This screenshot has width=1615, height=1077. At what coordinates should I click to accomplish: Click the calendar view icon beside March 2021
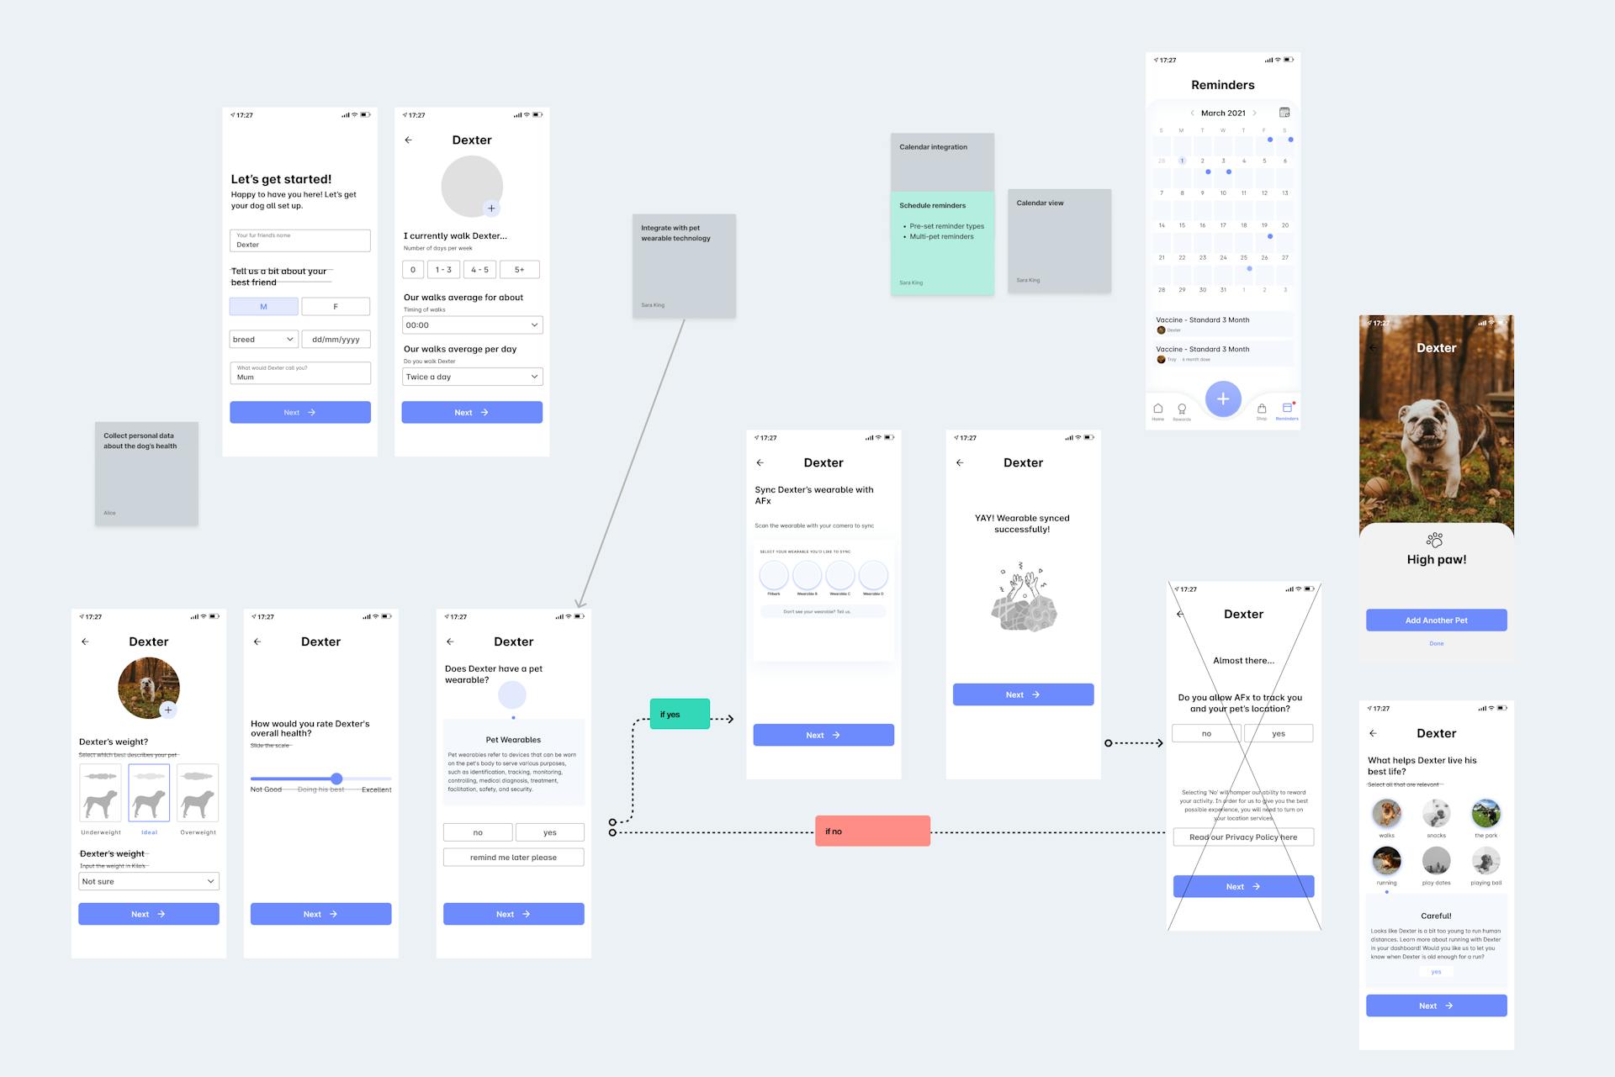coord(1284,113)
